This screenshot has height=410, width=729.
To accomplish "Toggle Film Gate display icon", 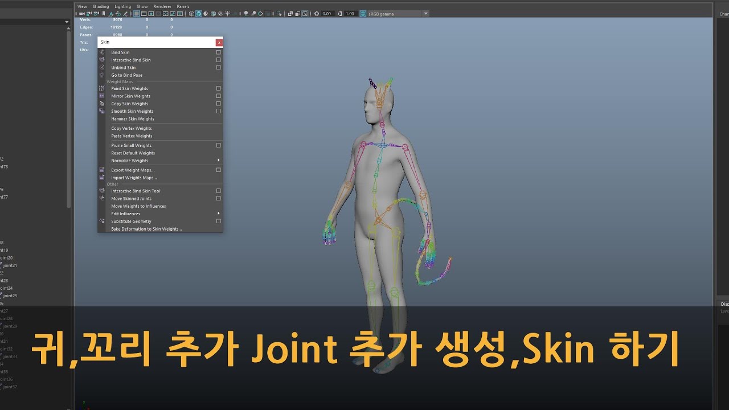I will click(x=144, y=14).
